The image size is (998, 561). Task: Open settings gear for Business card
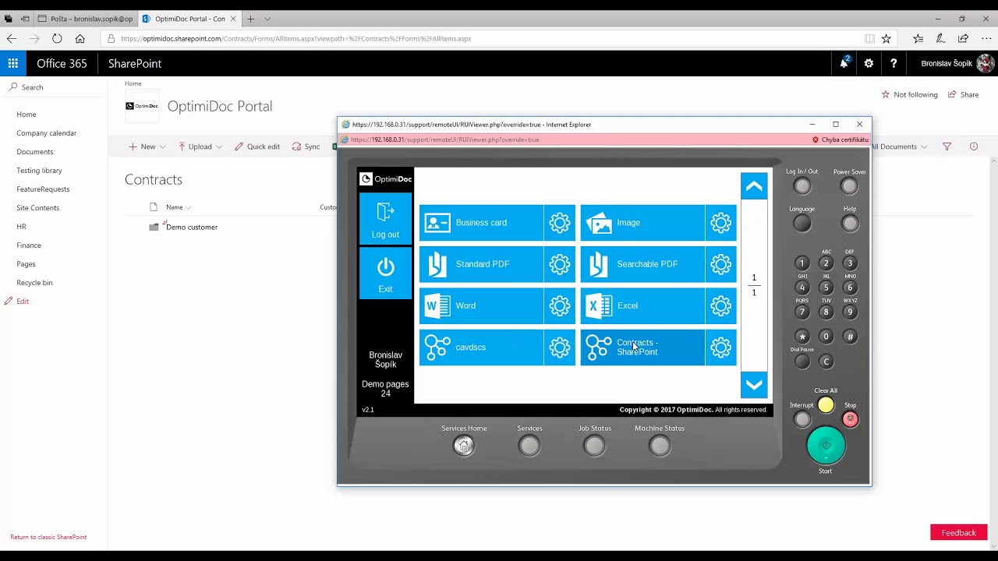[560, 223]
